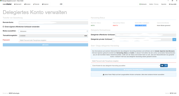Click Delegiertes Harvesting starten button
This screenshot has width=179, height=96.
point(133,70)
